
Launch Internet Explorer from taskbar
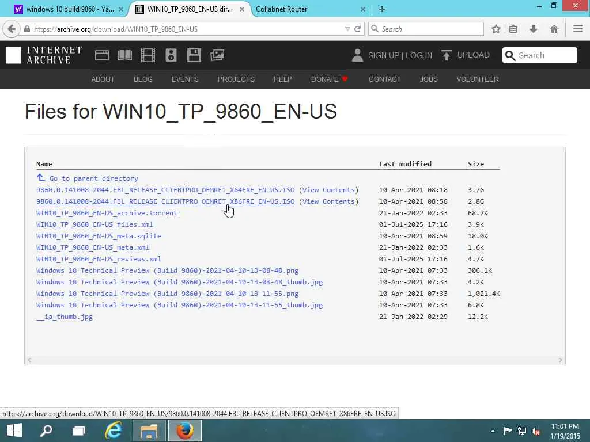point(114,430)
